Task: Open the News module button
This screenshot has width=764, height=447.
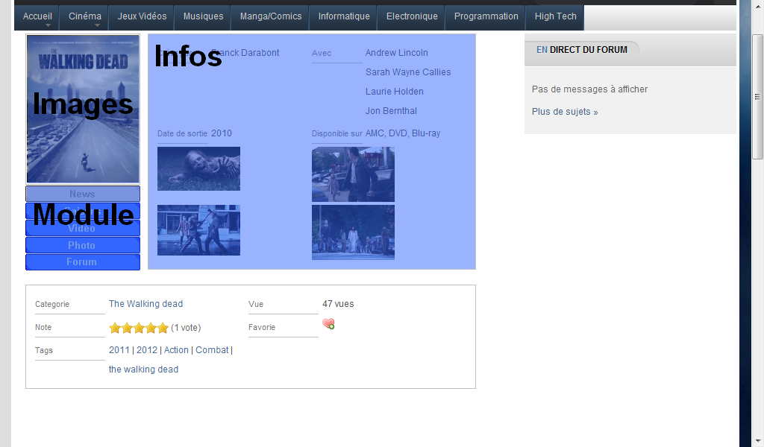Action: (x=83, y=194)
